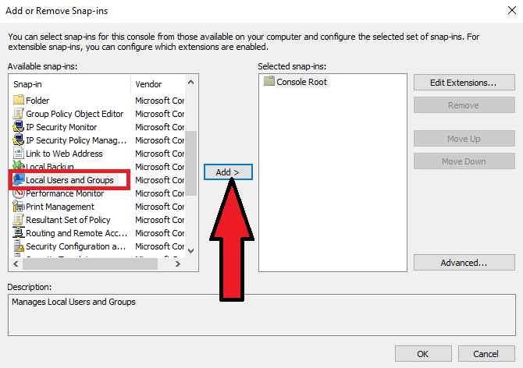Click the Group Policy Object Editor icon

20,114
